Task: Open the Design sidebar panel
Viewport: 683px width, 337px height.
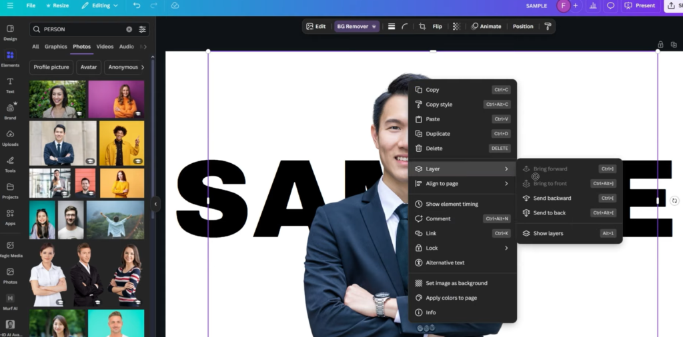Action: (x=10, y=33)
